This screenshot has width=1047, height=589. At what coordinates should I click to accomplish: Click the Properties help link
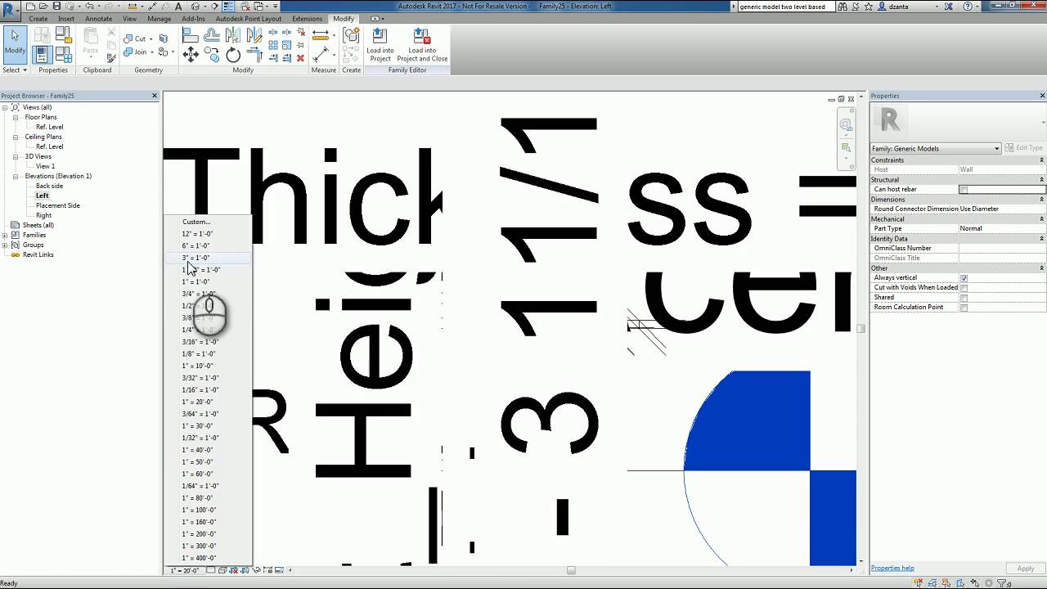click(x=892, y=568)
